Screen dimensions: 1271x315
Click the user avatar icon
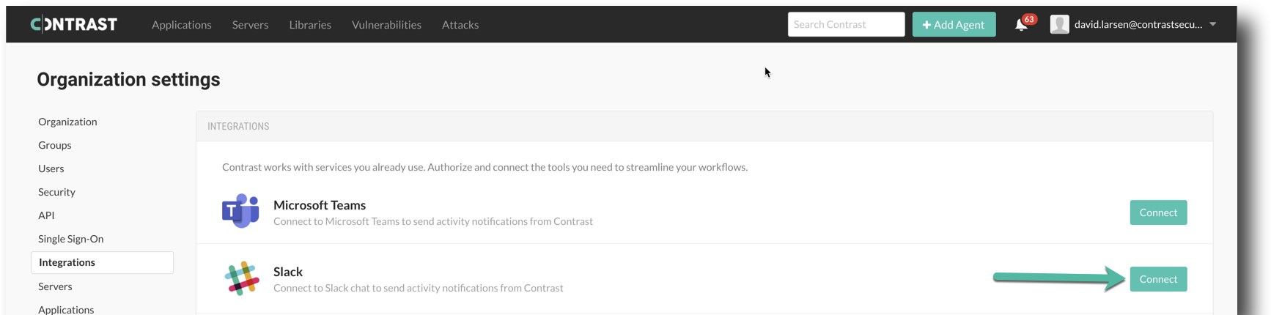pos(1059,24)
